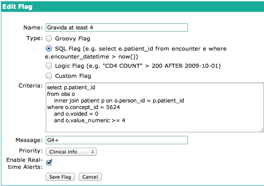264x186 pixels.
Task: Click the Save Flag button
Action: point(60,177)
